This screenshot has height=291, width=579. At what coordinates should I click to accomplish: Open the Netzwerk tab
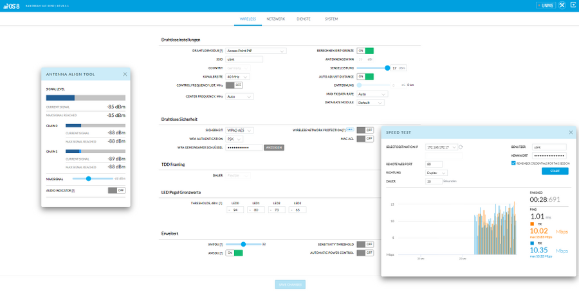coord(276,19)
